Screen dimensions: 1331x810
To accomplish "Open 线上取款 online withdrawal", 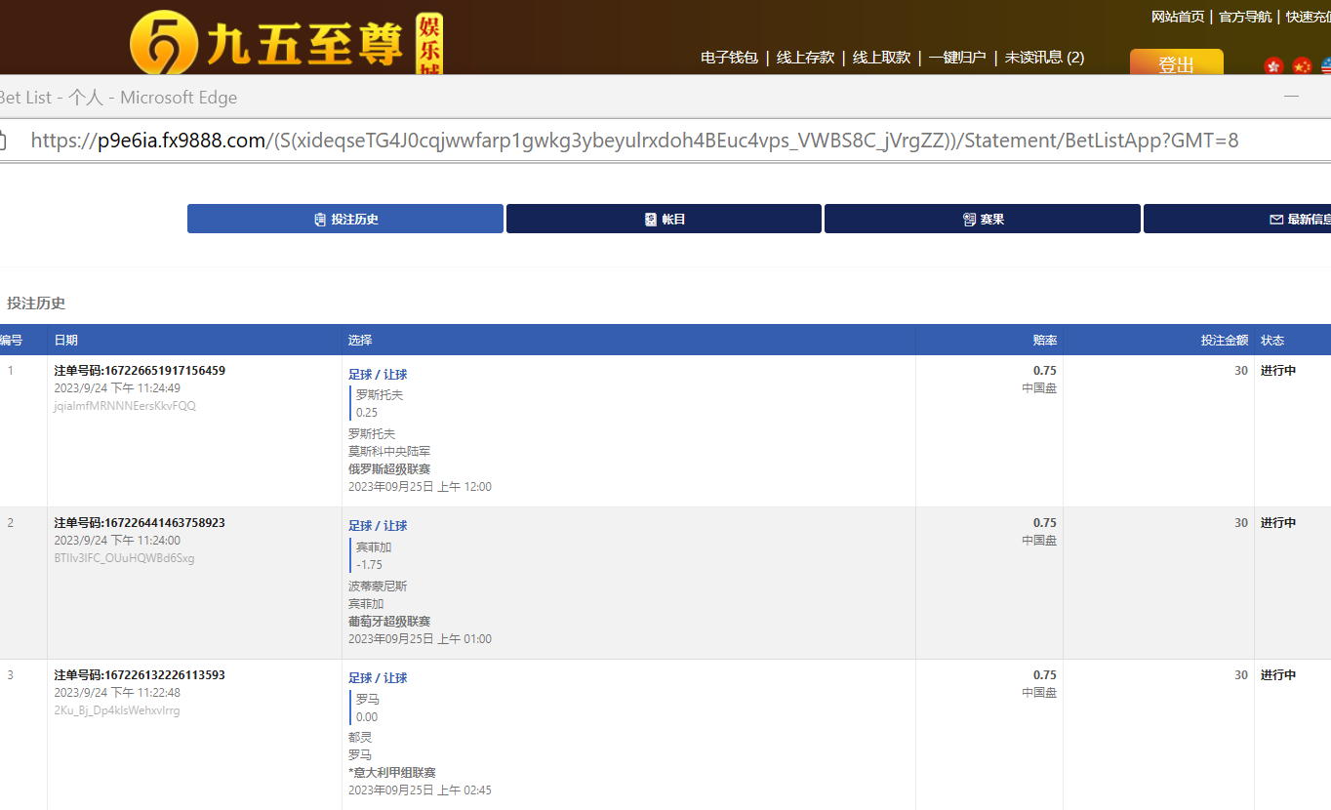I will click(881, 58).
